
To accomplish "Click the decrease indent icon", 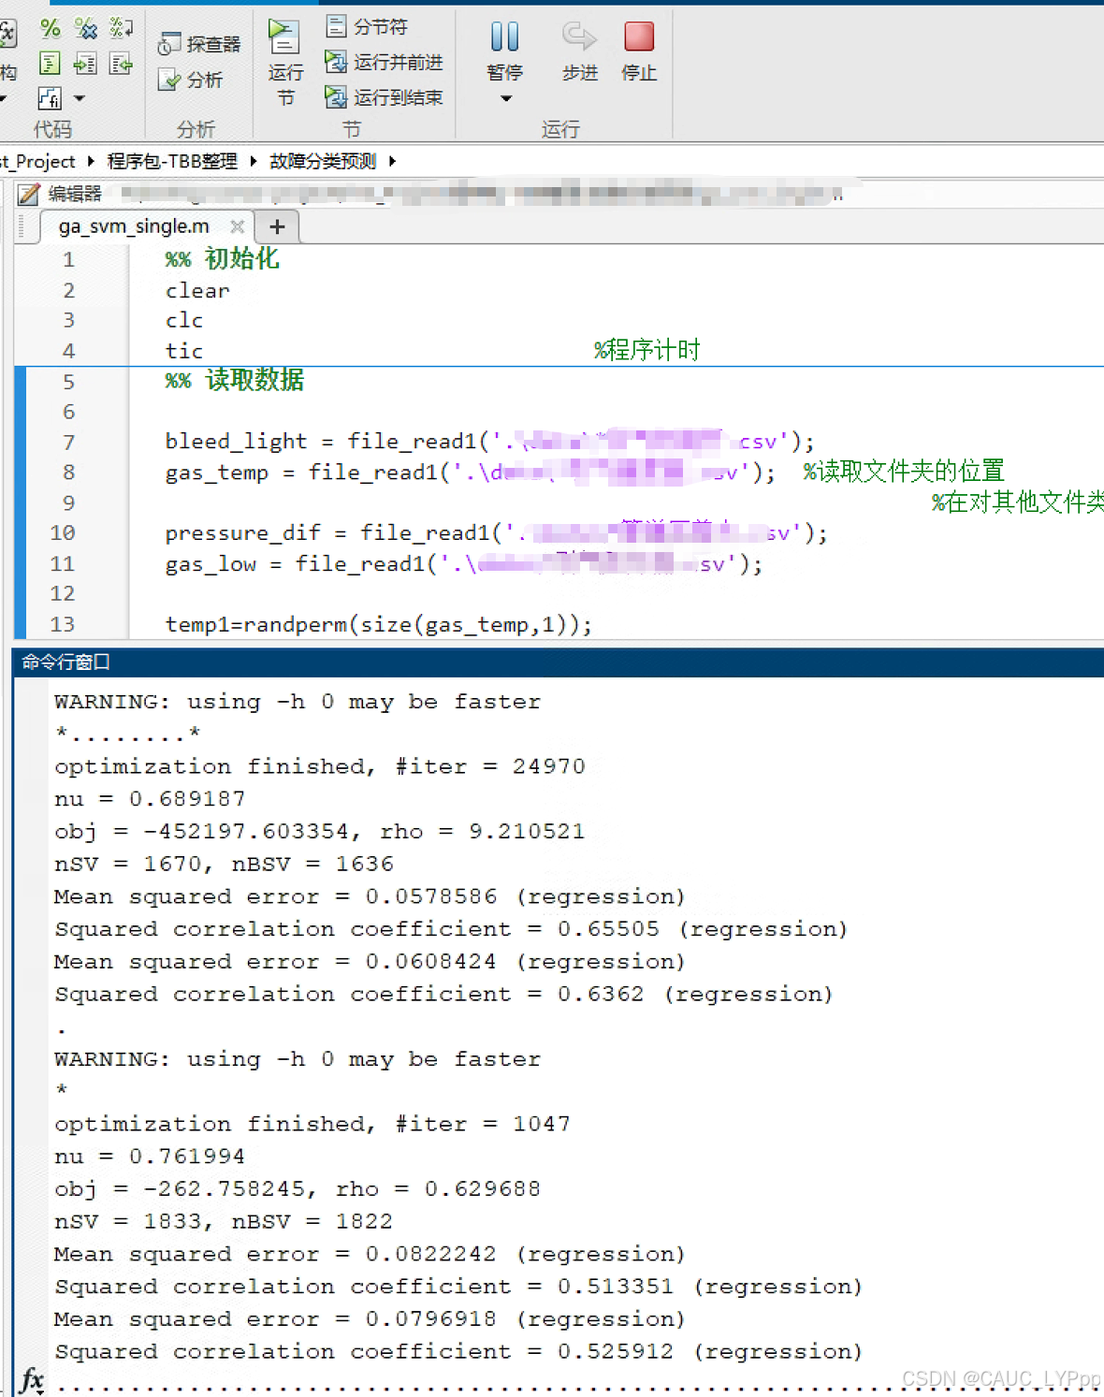I will pyautogui.click(x=122, y=64).
